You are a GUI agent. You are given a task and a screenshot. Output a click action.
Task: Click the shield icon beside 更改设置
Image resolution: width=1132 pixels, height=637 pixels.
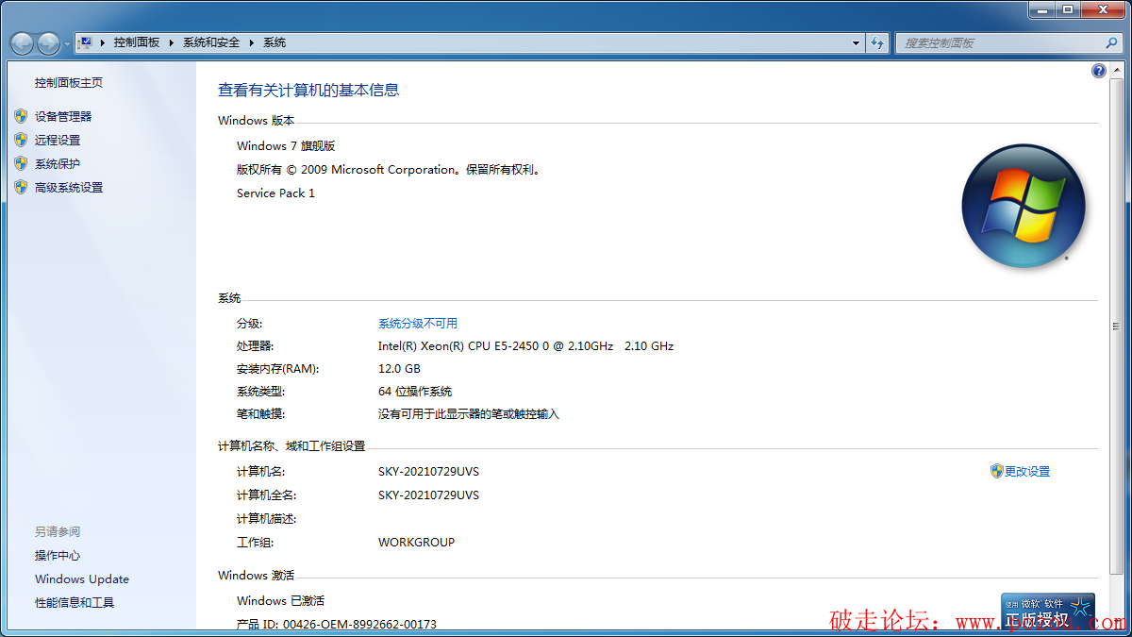click(x=997, y=471)
